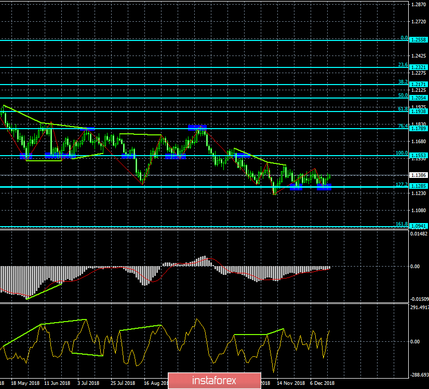
Task: Click the 76.4 Fibonacci level text
Action: (x=403, y=126)
